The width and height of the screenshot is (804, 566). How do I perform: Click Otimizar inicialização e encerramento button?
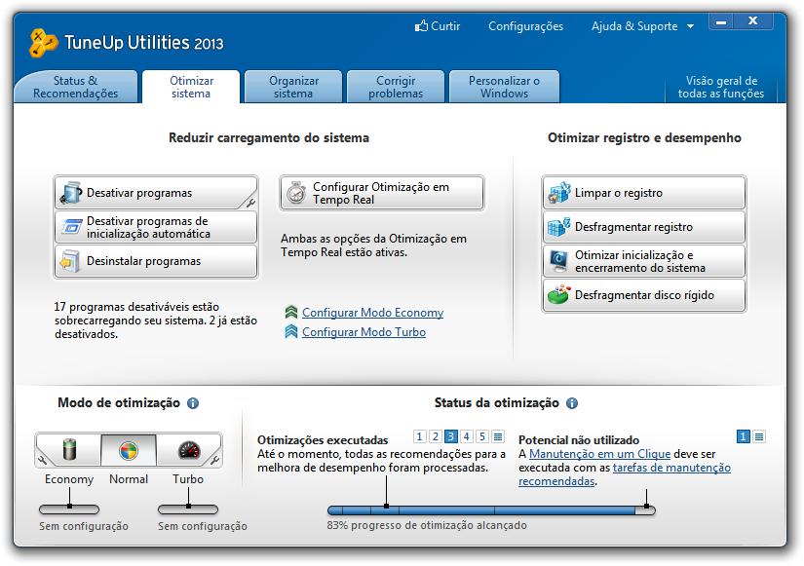(x=644, y=261)
